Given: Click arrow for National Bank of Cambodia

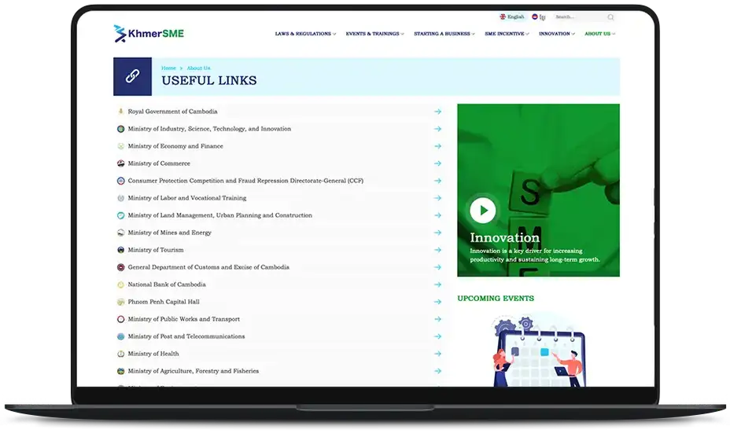Looking at the screenshot, I should [437, 285].
